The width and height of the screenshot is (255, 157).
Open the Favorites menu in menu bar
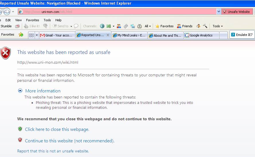33,20
